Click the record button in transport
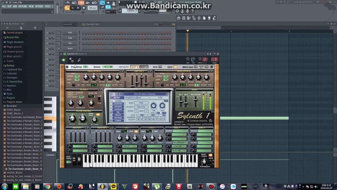This screenshot has width=337, height=190. point(84,8)
